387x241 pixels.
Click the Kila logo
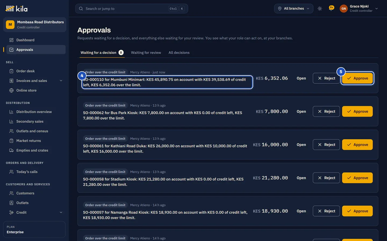(x=16, y=9)
